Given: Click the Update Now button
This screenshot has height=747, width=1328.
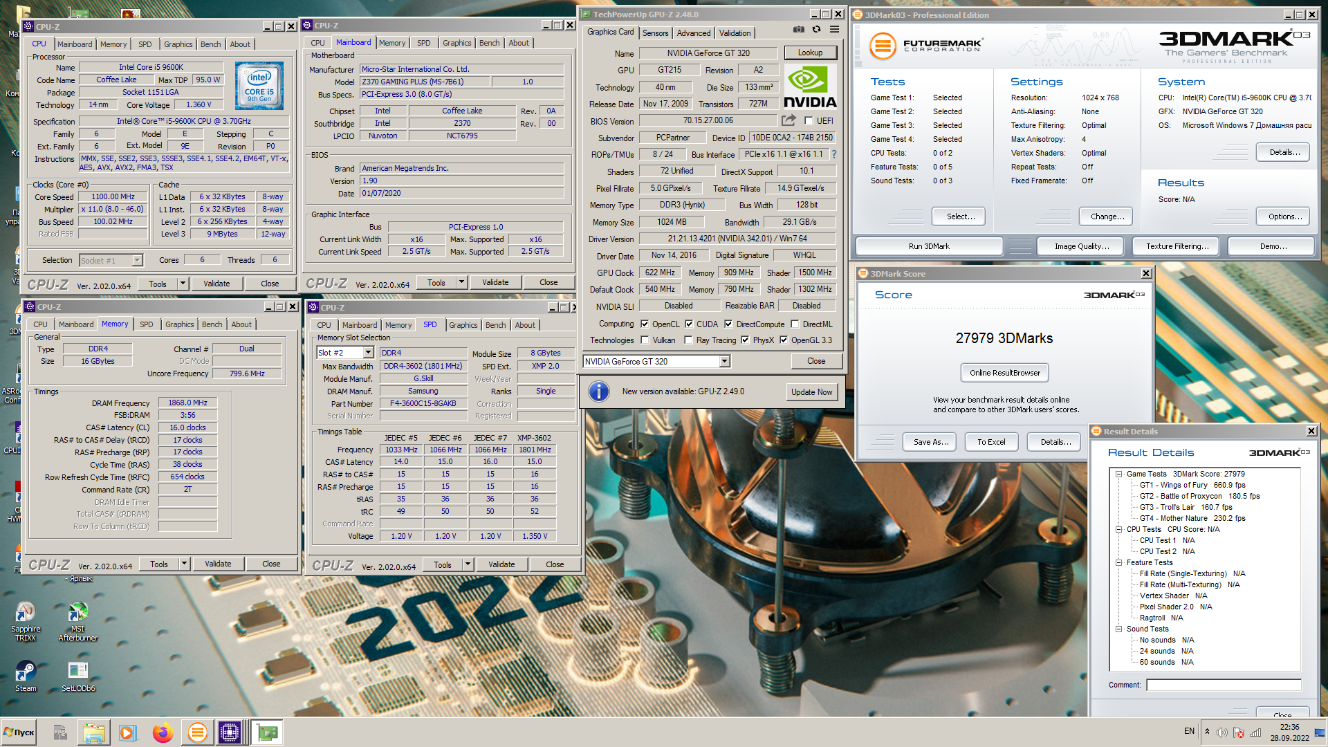Looking at the screenshot, I should [811, 392].
